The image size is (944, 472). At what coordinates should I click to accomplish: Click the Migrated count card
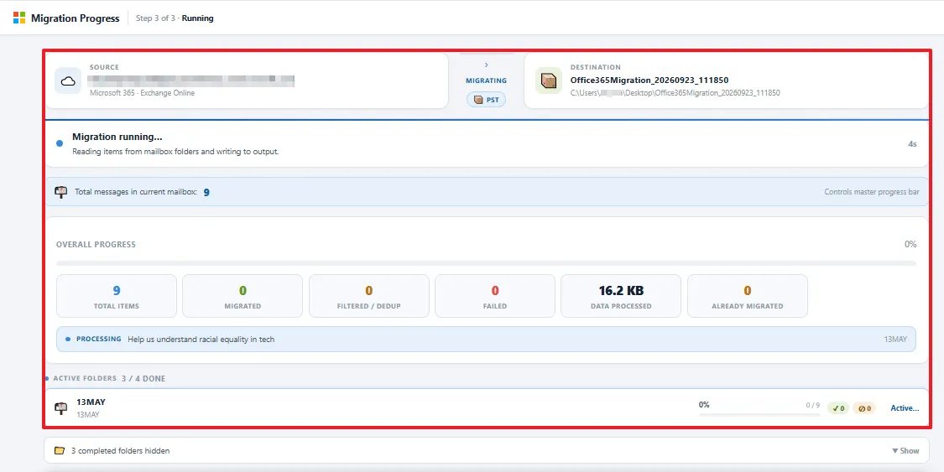pos(243,296)
